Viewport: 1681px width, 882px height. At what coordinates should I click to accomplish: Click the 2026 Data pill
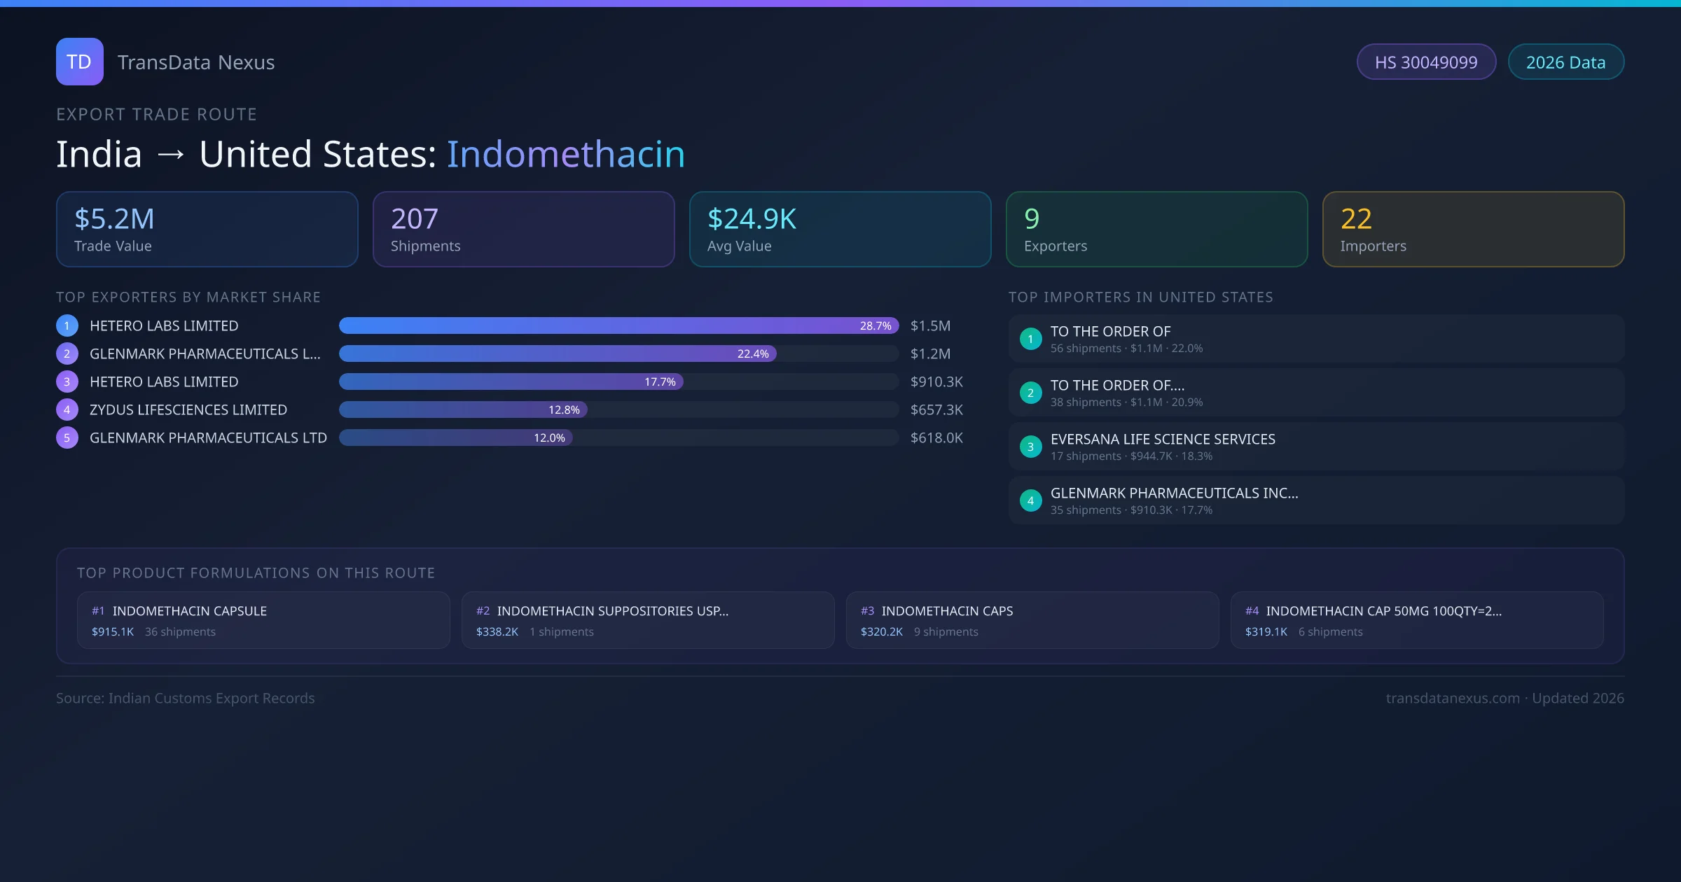(x=1565, y=62)
